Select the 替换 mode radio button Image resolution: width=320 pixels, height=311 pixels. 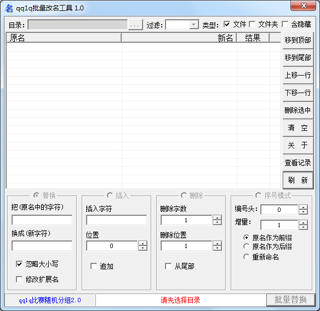tap(36, 195)
